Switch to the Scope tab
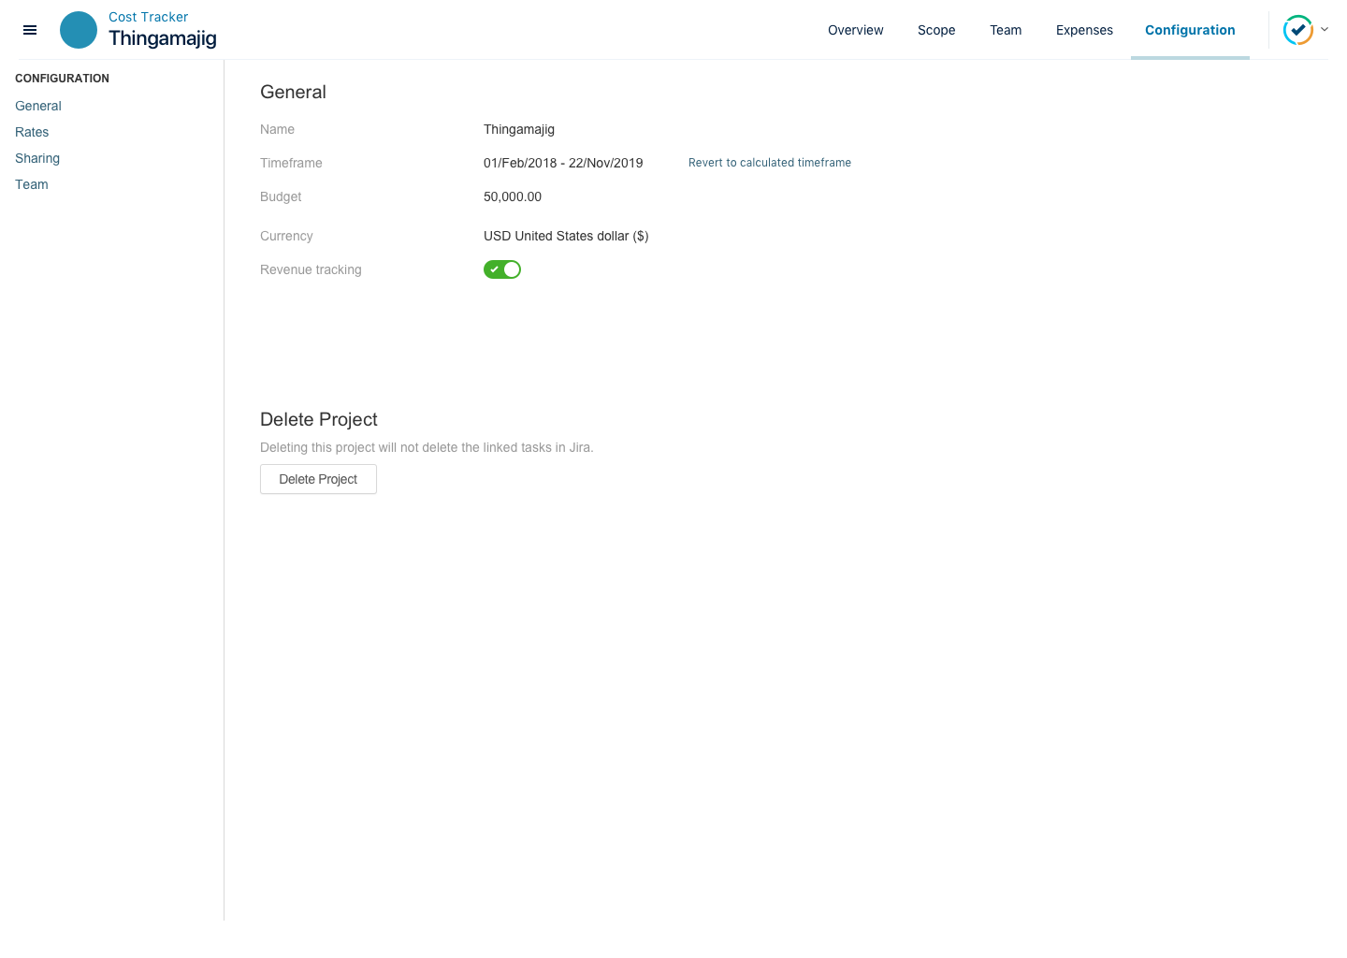Screen dimensions: 1347x958 click(936, 30)
